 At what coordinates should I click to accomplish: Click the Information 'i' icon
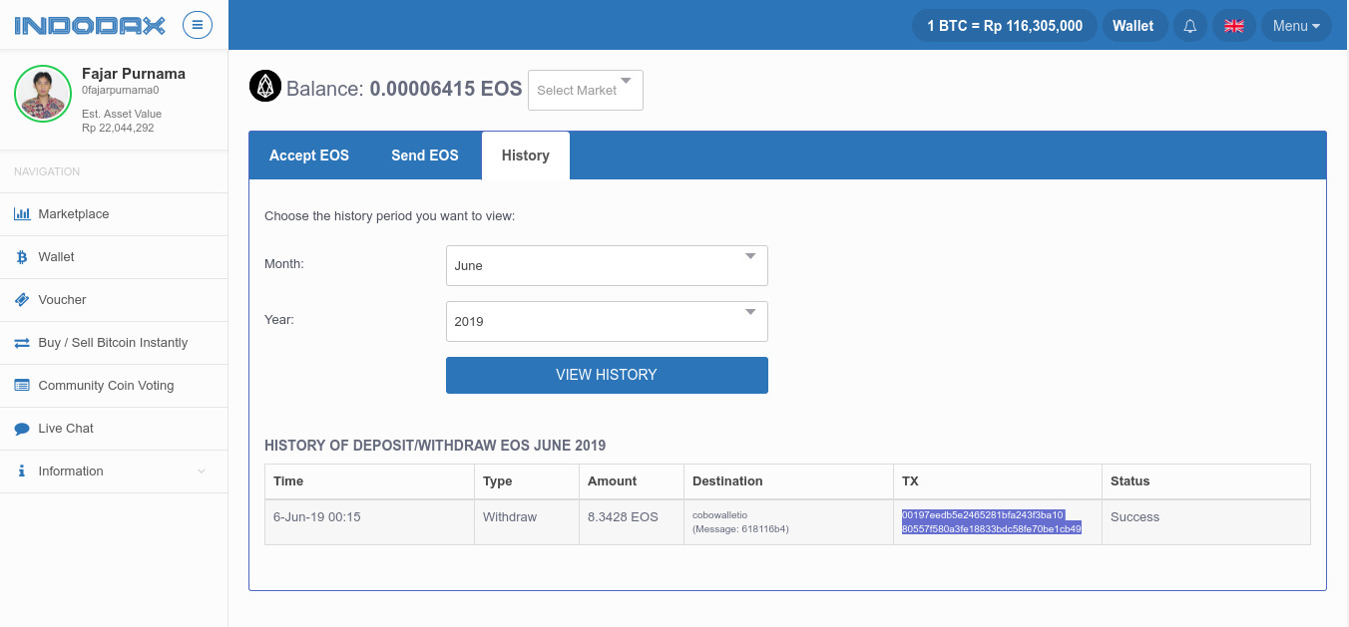(22, 471)
